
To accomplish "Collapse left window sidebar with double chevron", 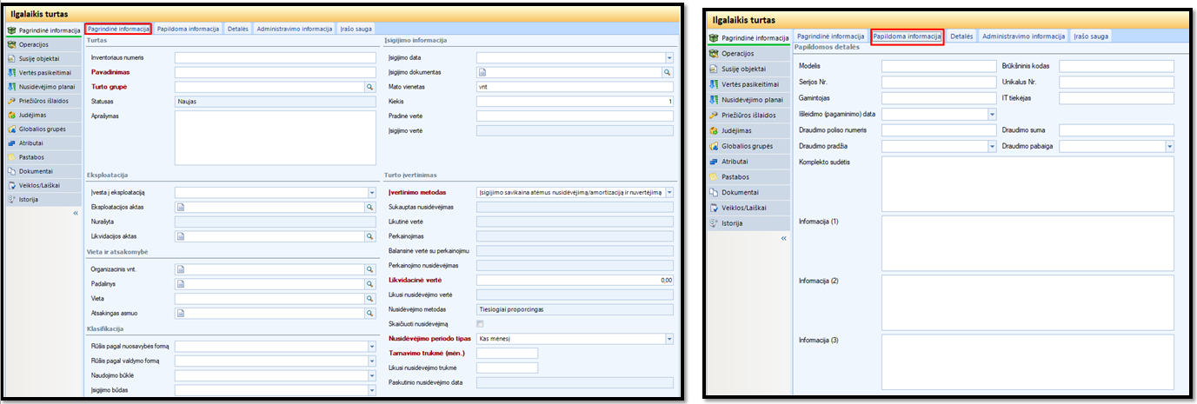I will tap(75, 212).
